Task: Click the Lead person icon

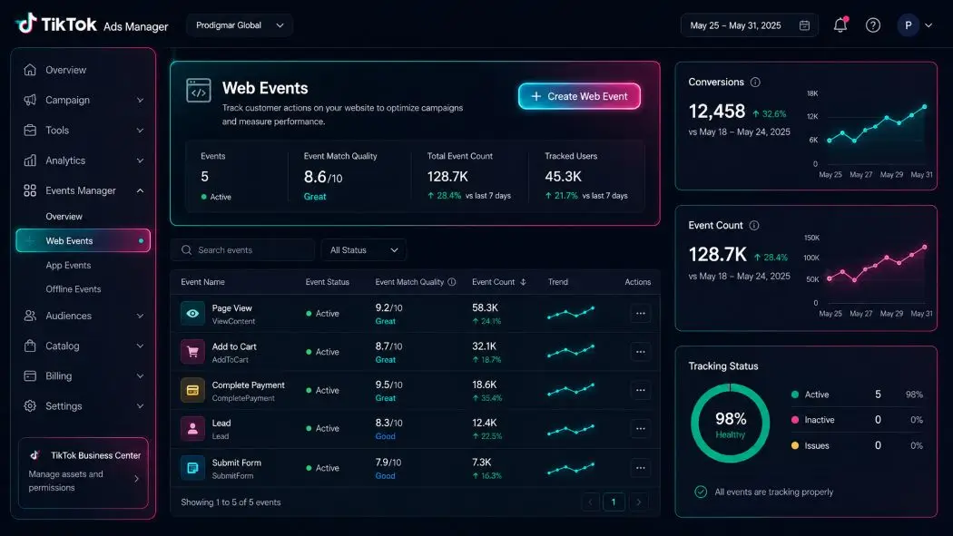Action: [192, 429]
